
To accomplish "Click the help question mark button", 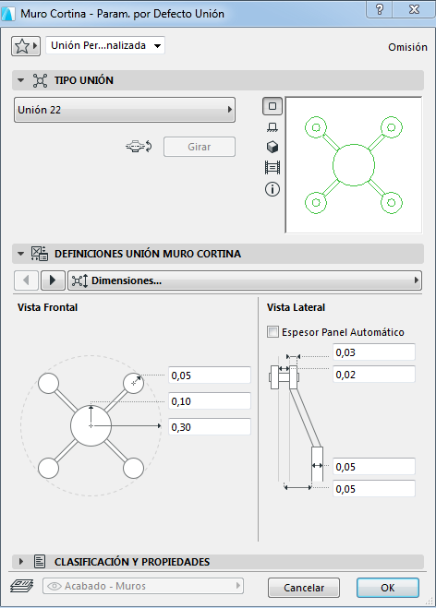I will coord(380,9).
